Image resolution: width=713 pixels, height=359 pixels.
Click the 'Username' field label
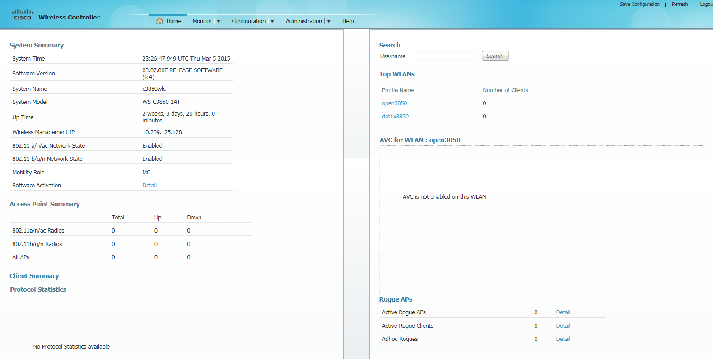(393, 56)
